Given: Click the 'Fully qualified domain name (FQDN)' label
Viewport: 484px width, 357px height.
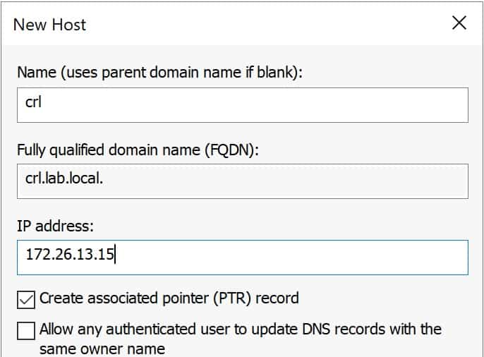Looking at the screenshot, I should click(x=138, y=150).
